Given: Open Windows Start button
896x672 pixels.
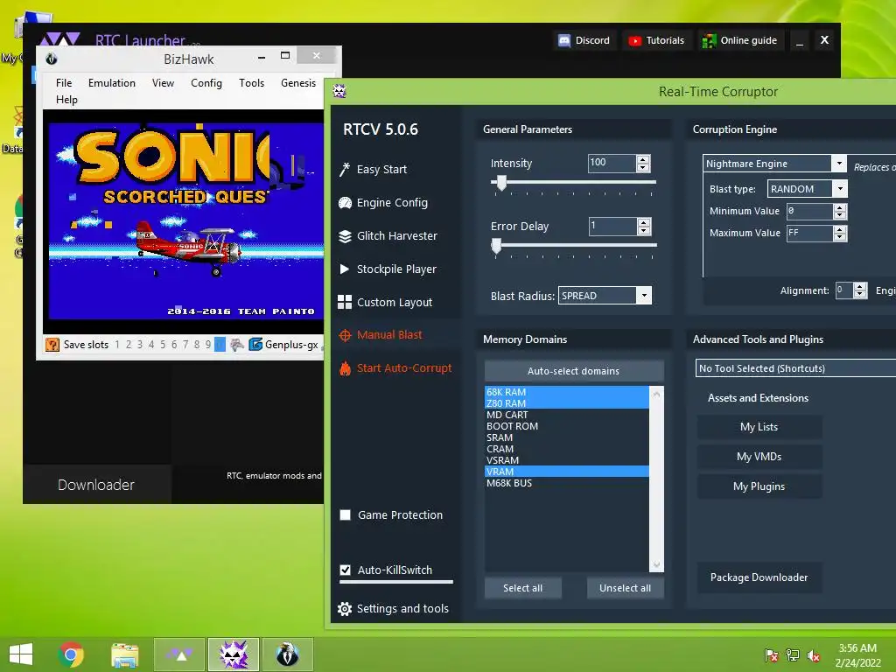Looking at the screenshot, I should click(21, 654).
